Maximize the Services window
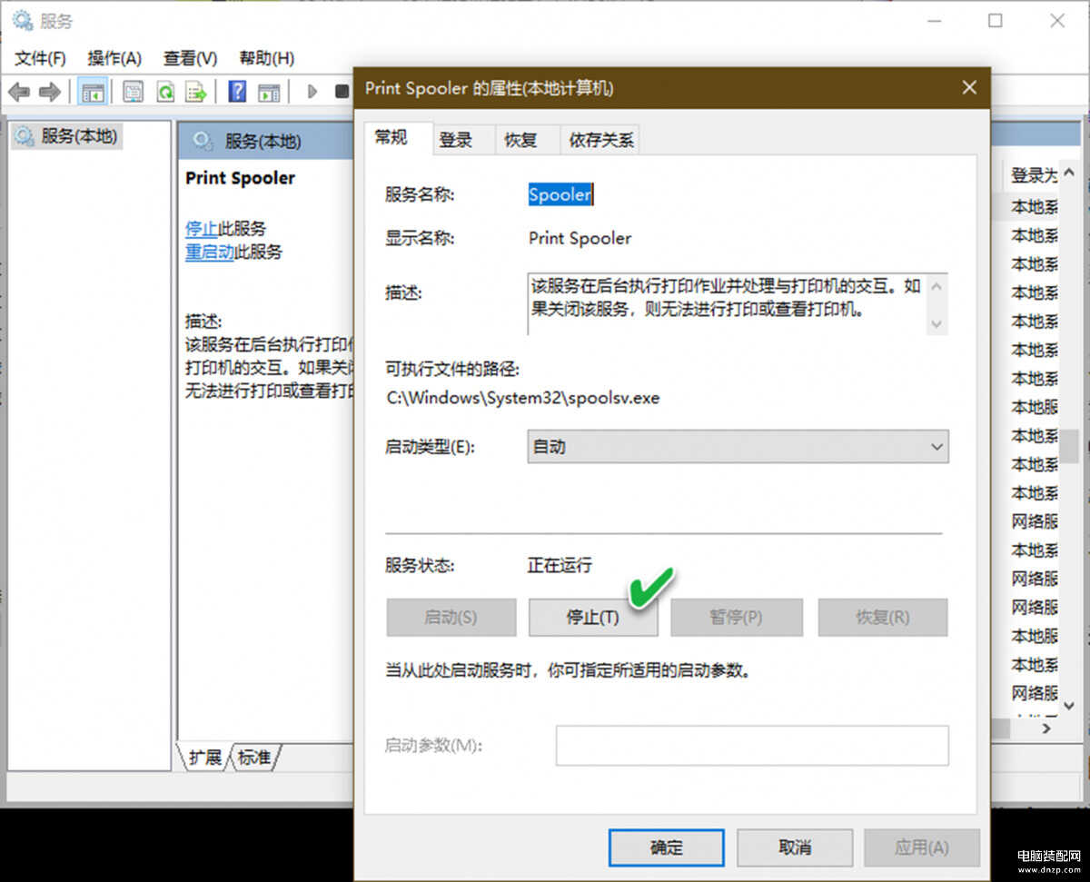The width and height of the screenshot is (1090, 882). (996, 21)
